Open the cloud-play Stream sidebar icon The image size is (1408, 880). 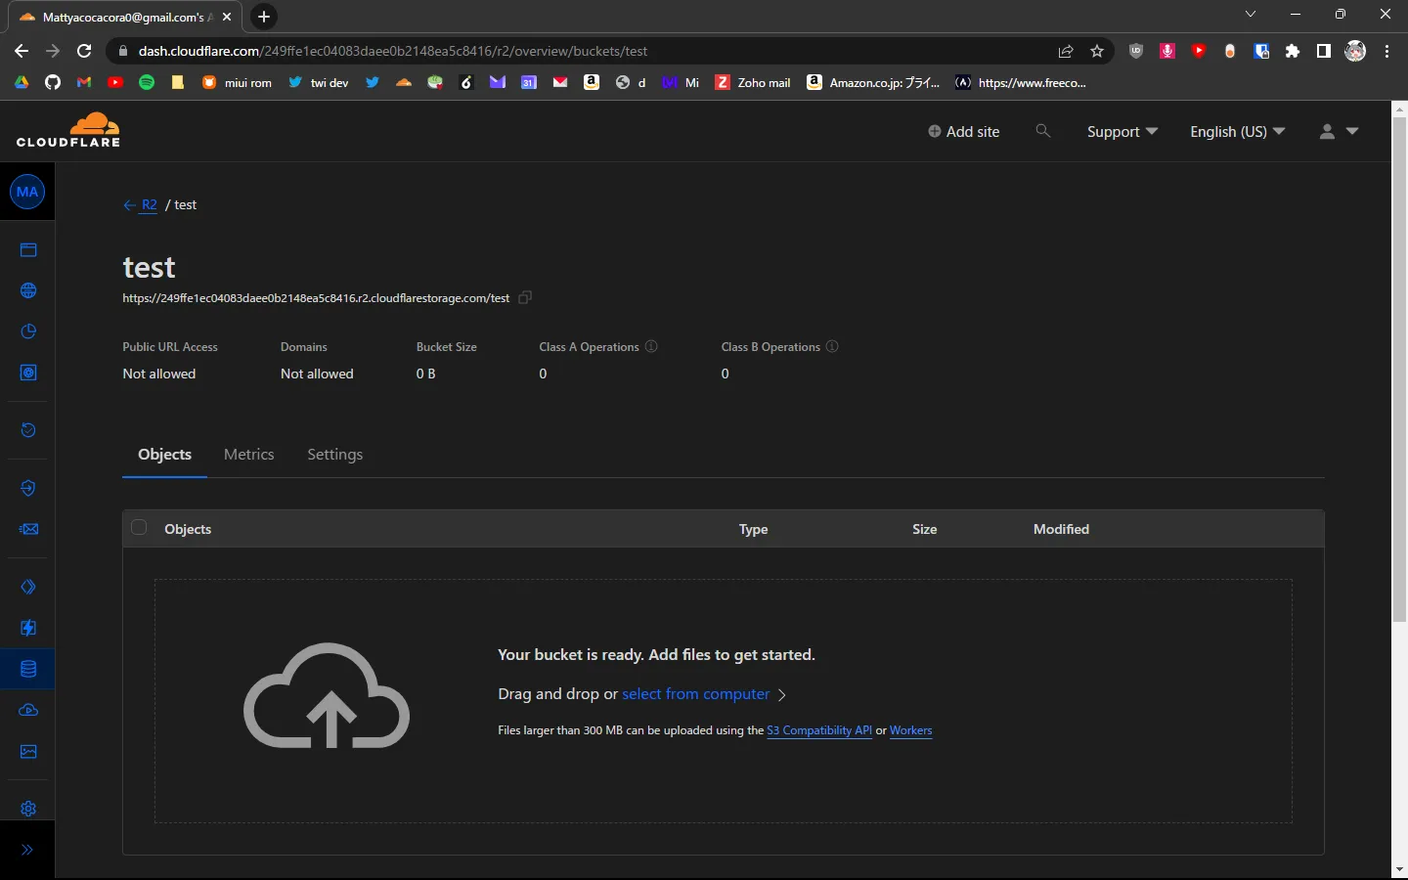tap(28, 710)
